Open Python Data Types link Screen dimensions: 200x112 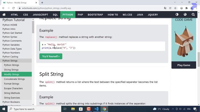click(x=12, y=49)
